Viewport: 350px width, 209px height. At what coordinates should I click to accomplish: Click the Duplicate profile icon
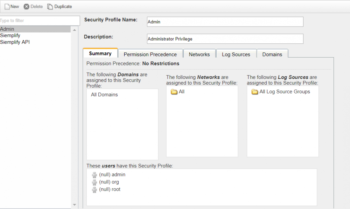(51, 6)
